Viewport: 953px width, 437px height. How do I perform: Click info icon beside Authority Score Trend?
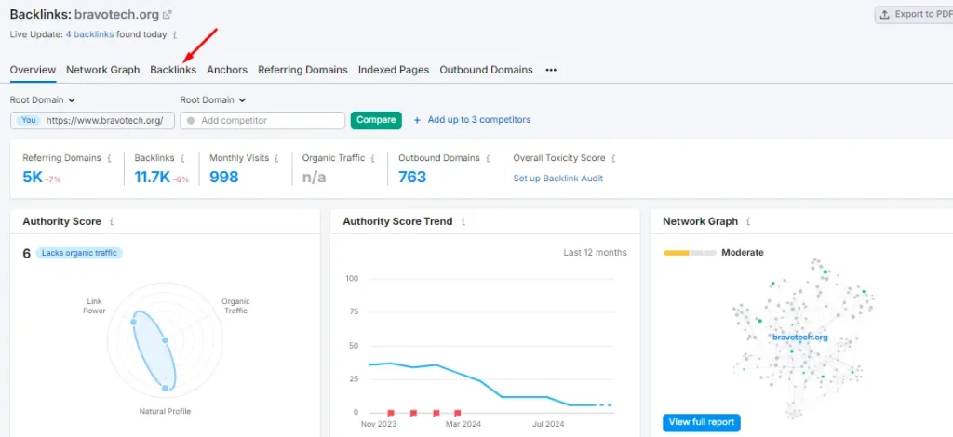(x=463, y=222)
